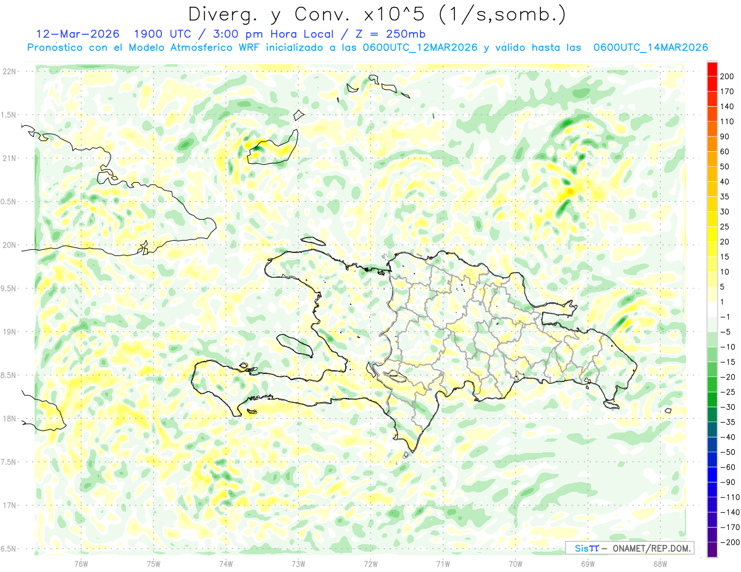Viewport: 741px width, 572px height.
Task: Click the '170' color scale value
Action: 727,91
